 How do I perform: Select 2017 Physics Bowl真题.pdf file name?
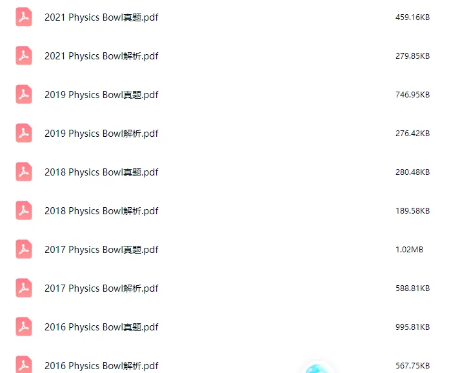coord(101,250)
